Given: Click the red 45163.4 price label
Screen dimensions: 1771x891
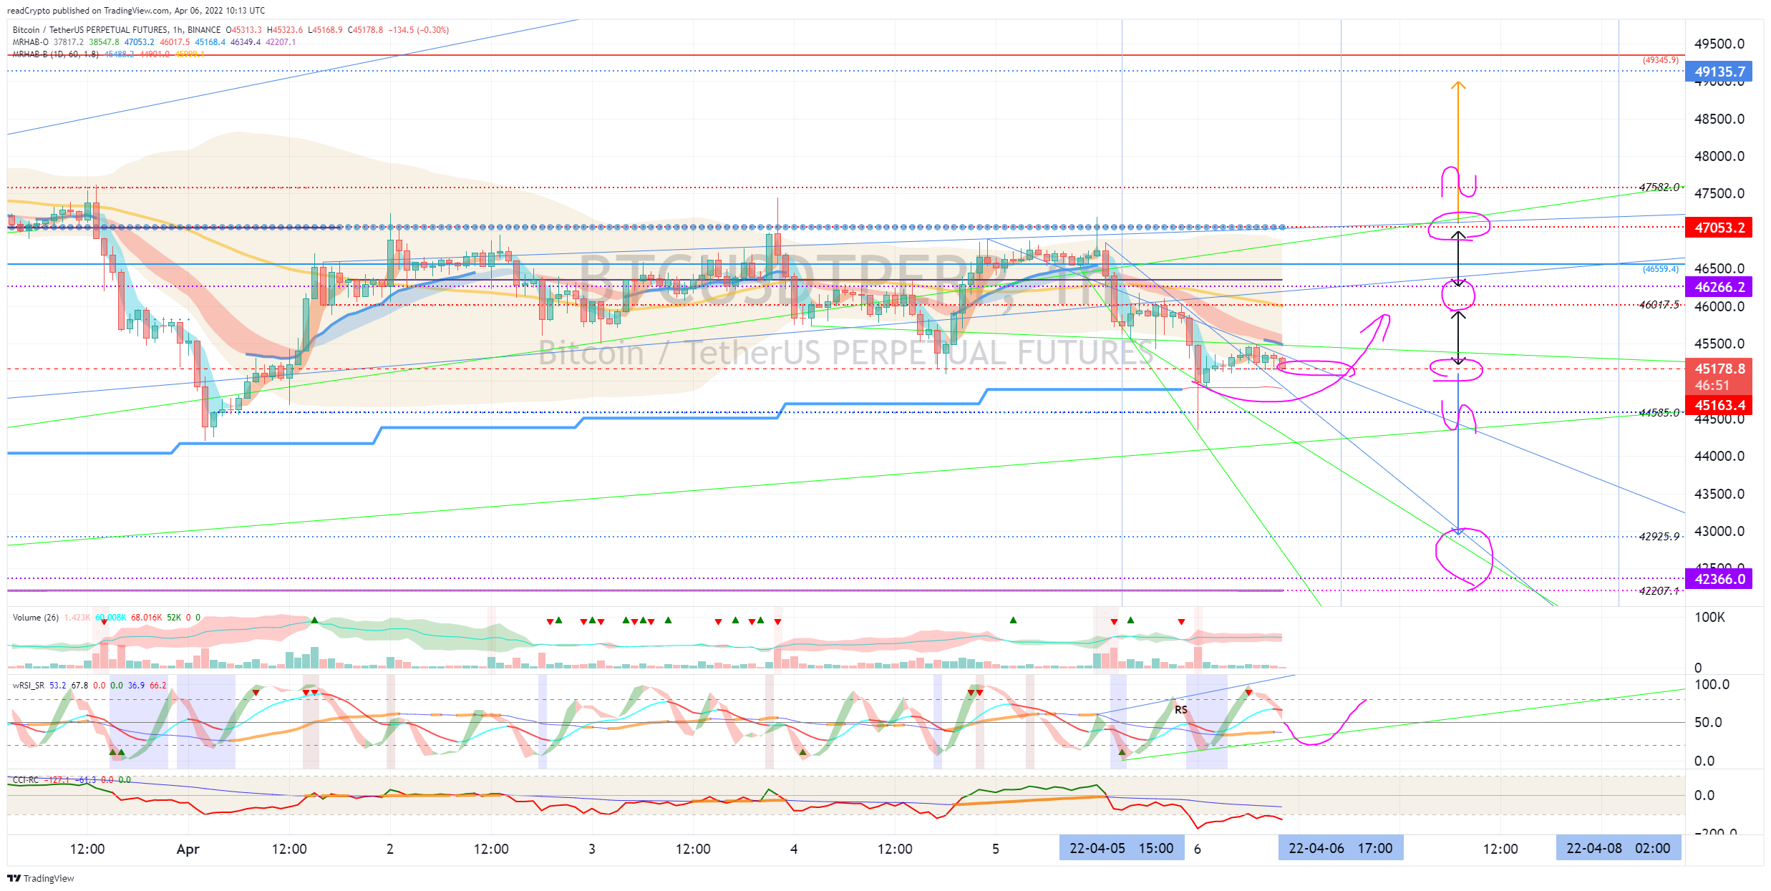Looking at the screenshot, I should click(1719, 405).
